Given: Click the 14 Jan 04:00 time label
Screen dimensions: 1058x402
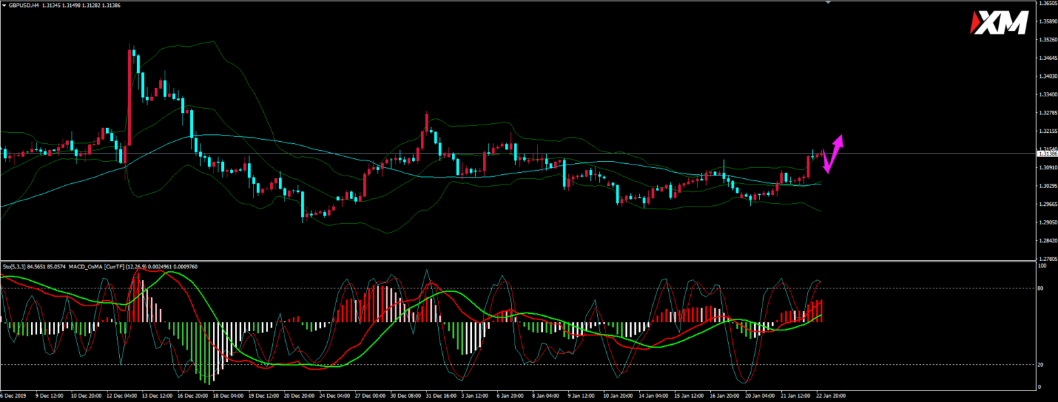Looking at the screenshot, I should tap(652, 396).
